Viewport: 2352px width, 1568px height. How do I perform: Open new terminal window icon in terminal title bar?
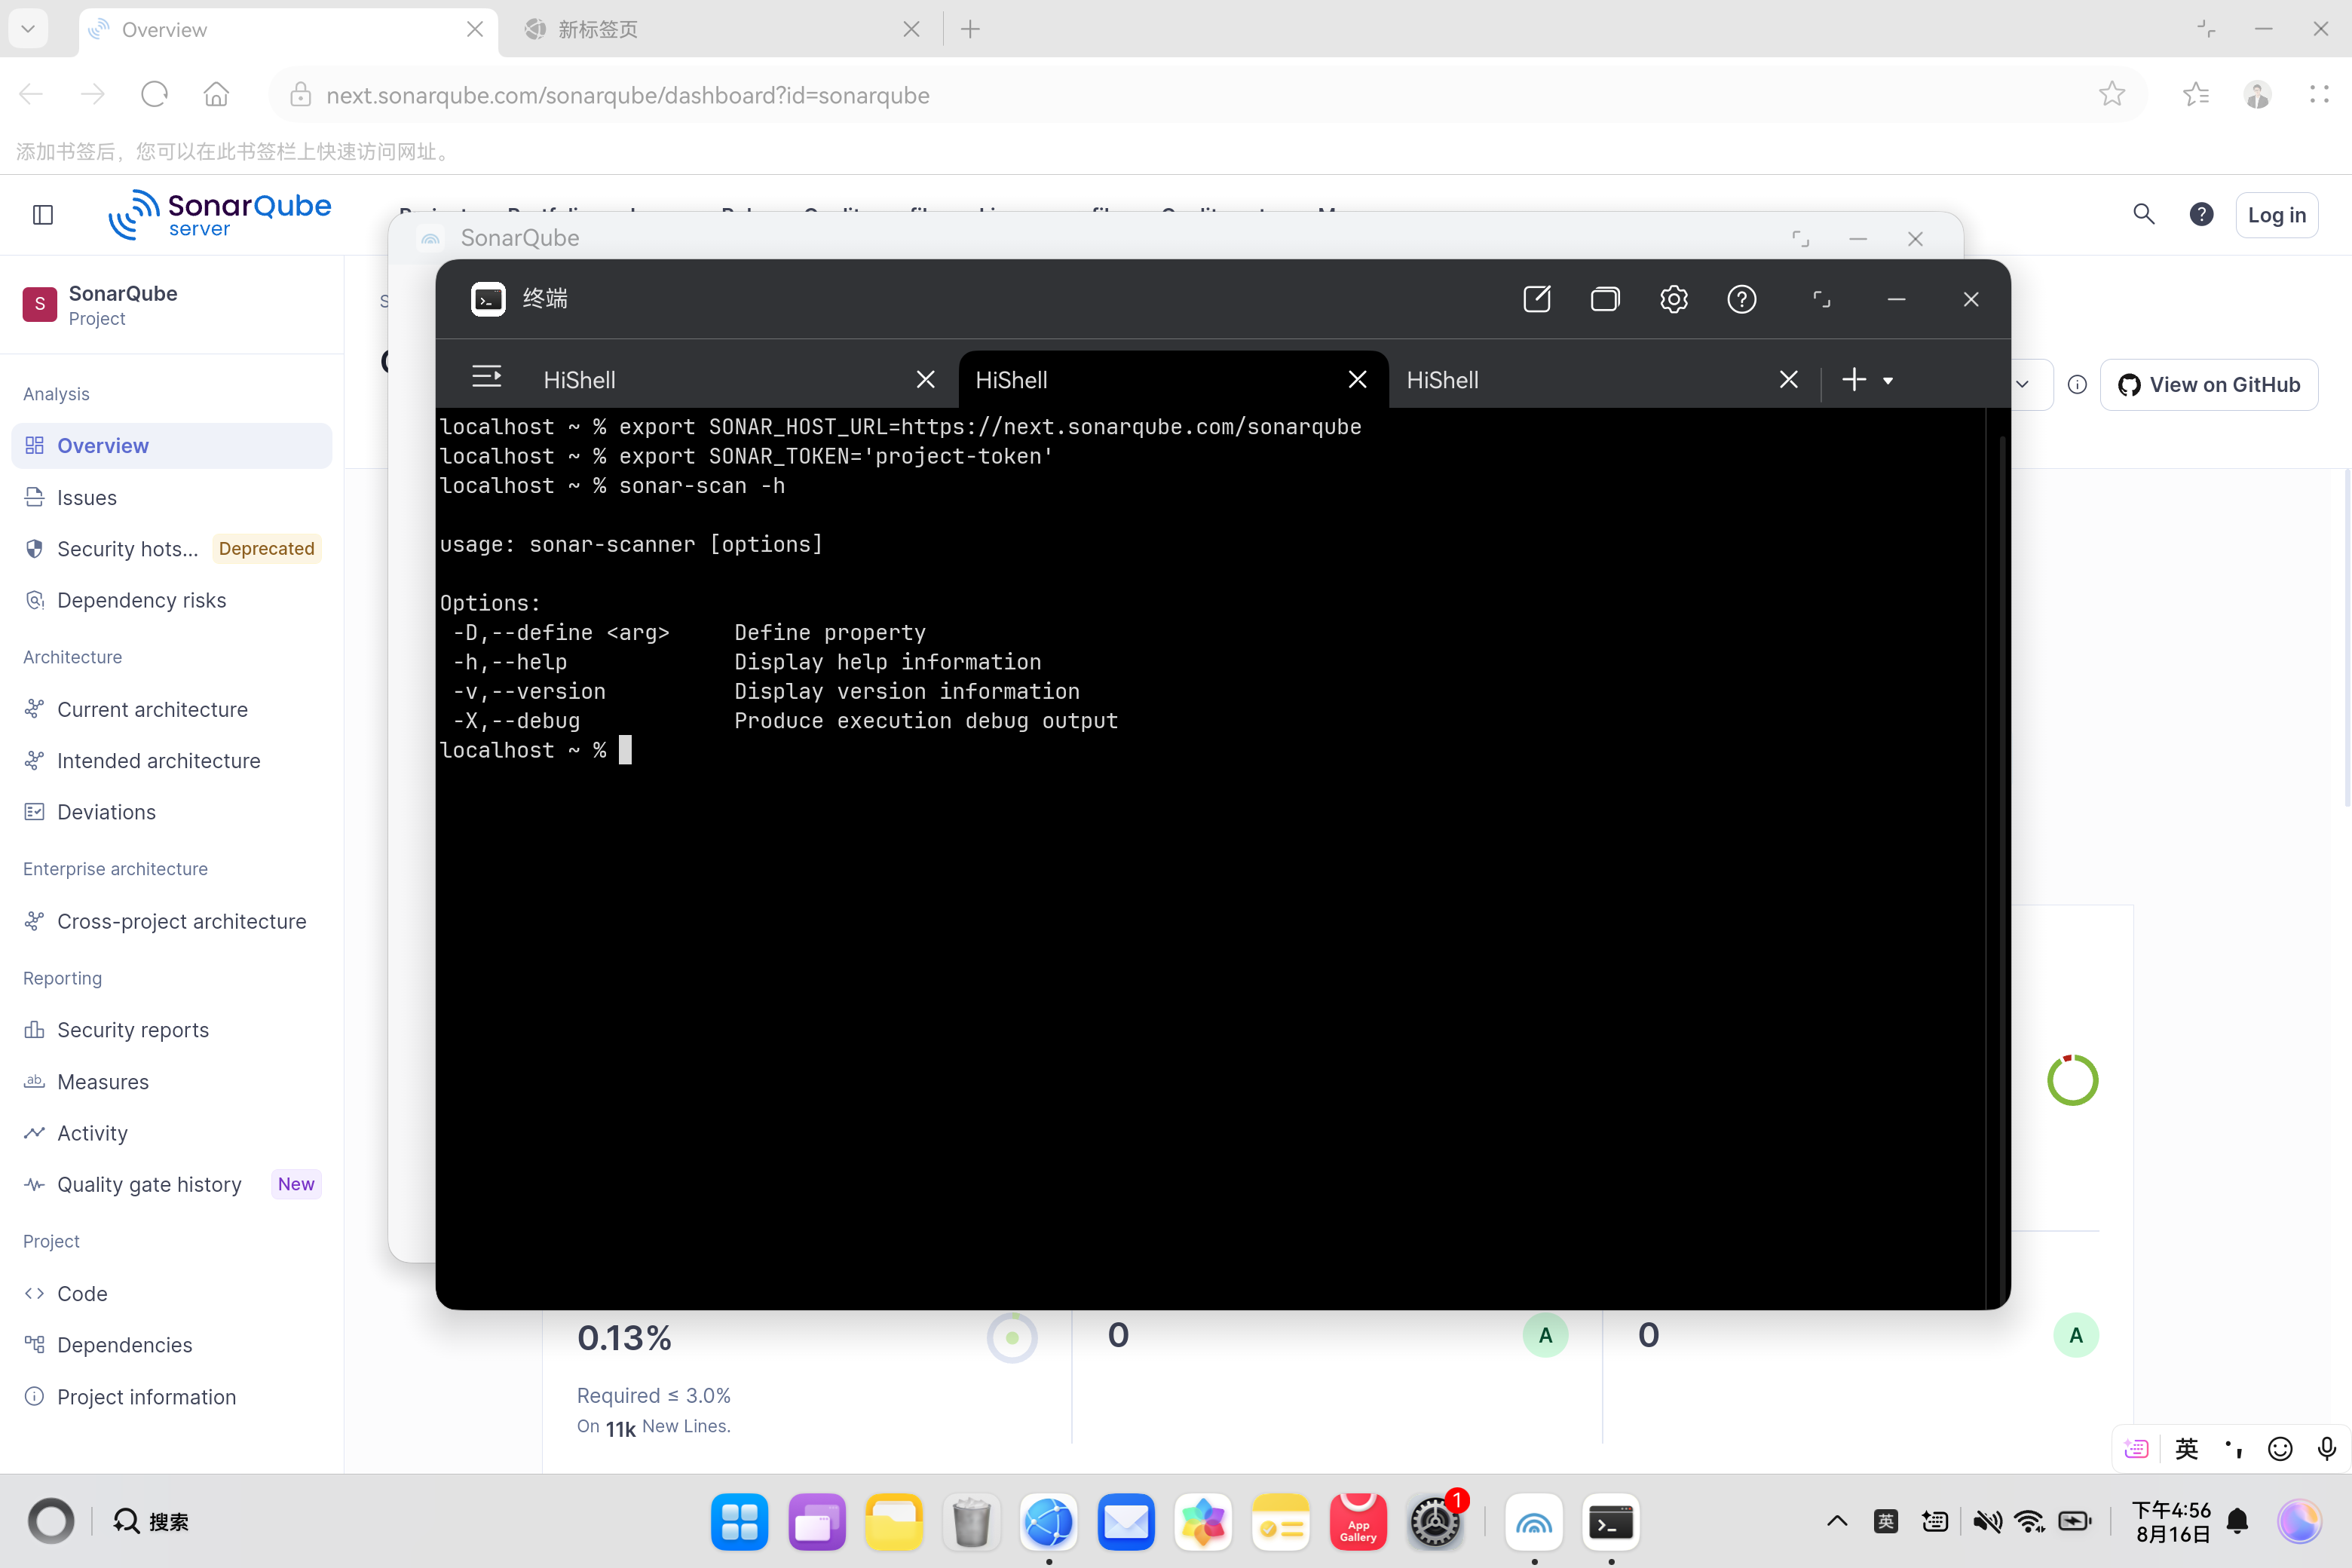click(1536, 299)
